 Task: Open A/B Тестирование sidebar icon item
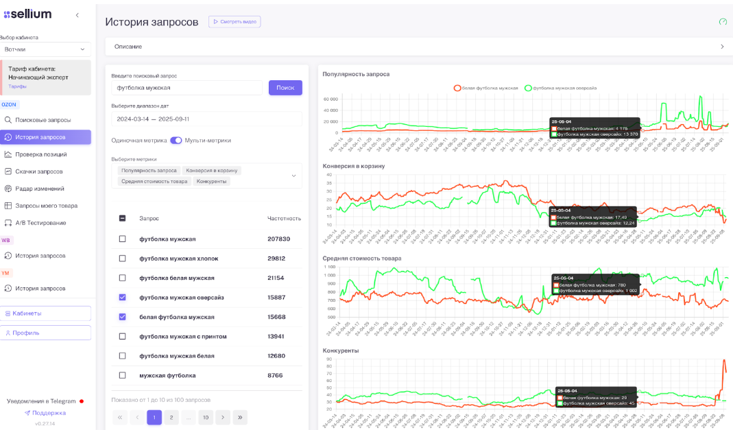[8, 223]
